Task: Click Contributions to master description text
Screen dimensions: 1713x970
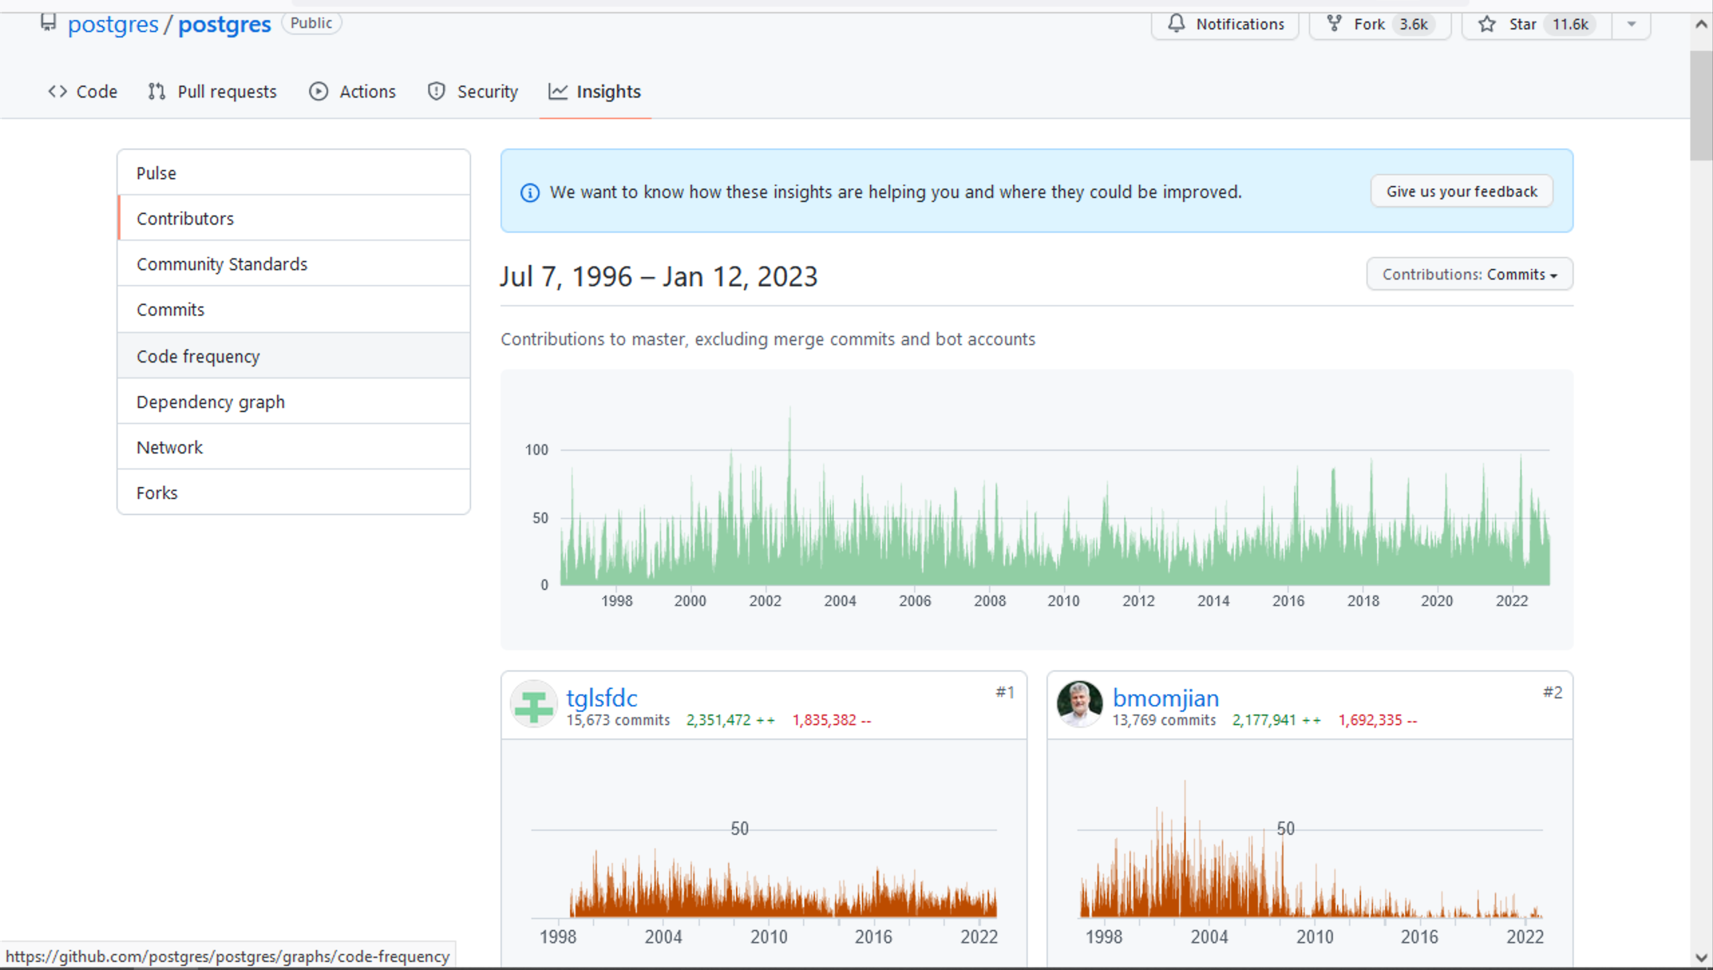Action: pos(768,339)
